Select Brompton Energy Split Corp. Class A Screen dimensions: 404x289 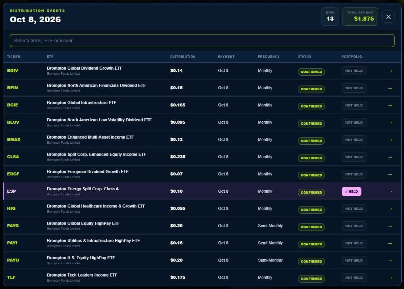coord(83,189)
